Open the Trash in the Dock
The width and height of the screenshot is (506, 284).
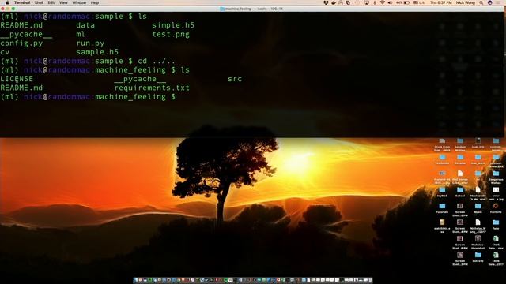(x=370, y=280)
